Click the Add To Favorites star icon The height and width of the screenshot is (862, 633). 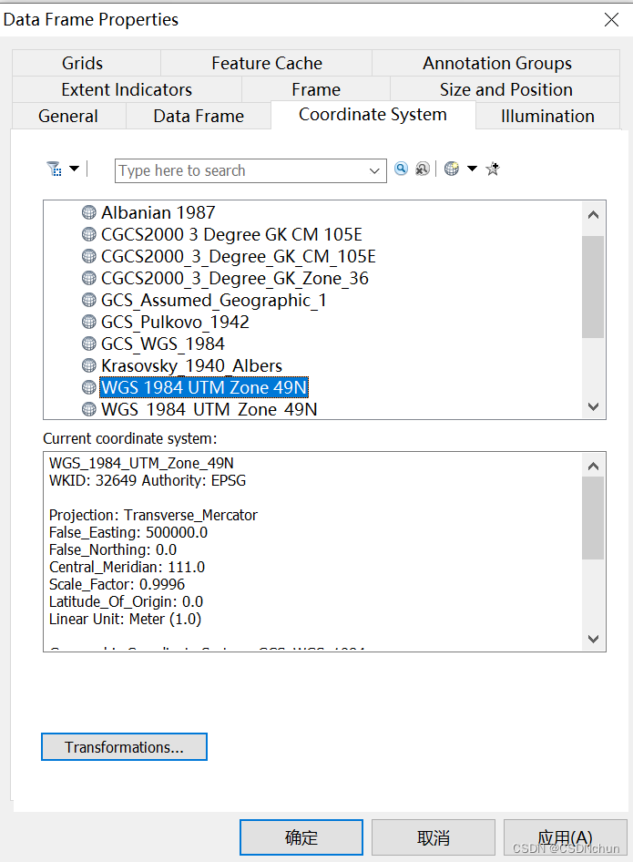tap(492, 169)
